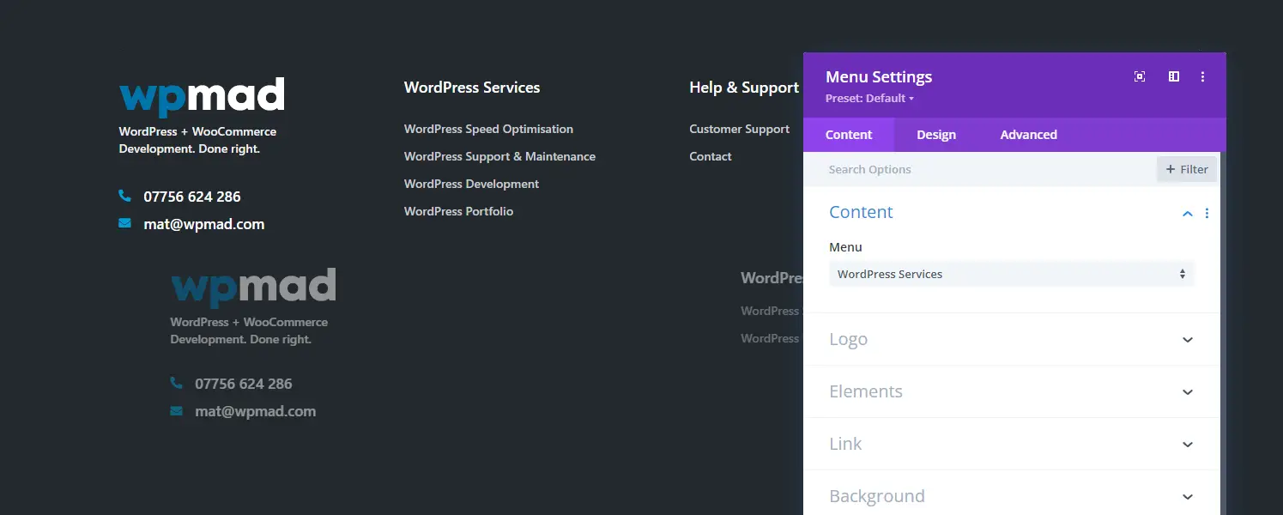This screenshot has height=515, width=1283.
Task: Click the envelope icon beside mat@wpmad.com
Action: pyautogui.click(x=125, y=223)
